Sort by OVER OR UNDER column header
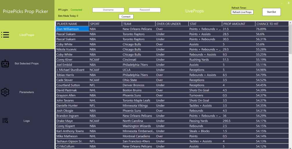 point(172,24)
